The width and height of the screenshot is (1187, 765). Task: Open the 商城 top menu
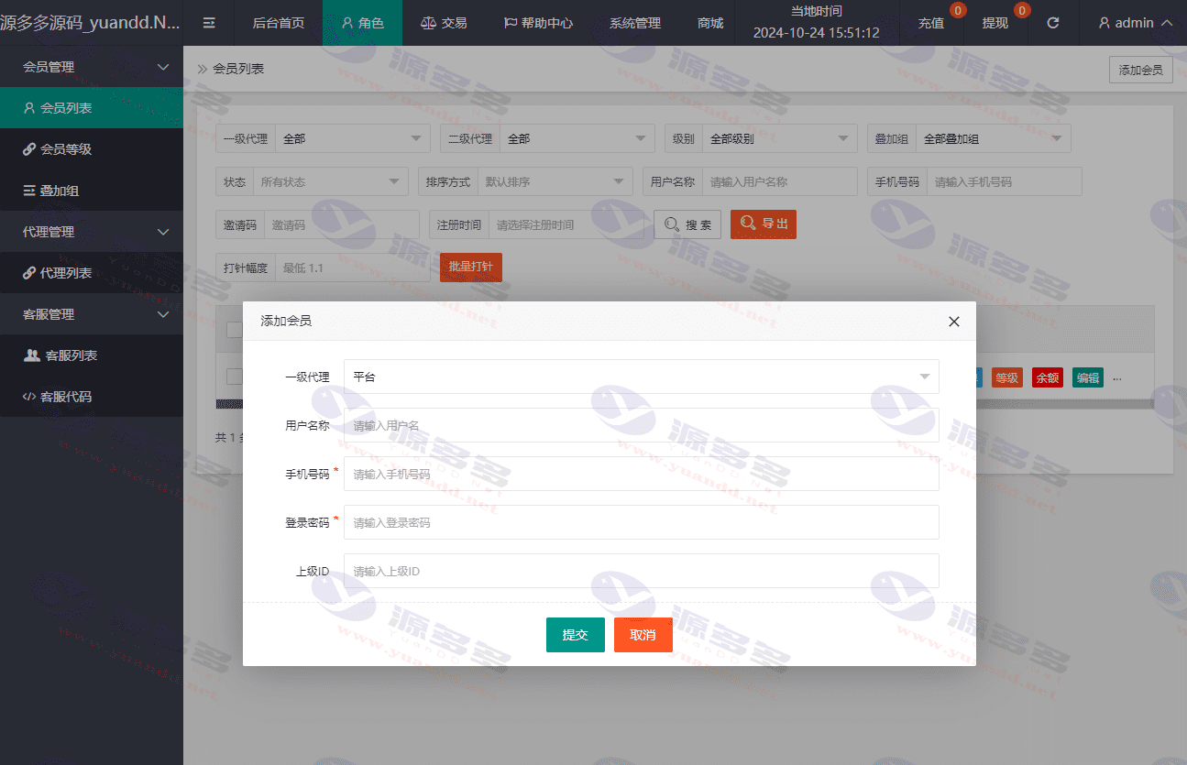(x=709, y=23)
